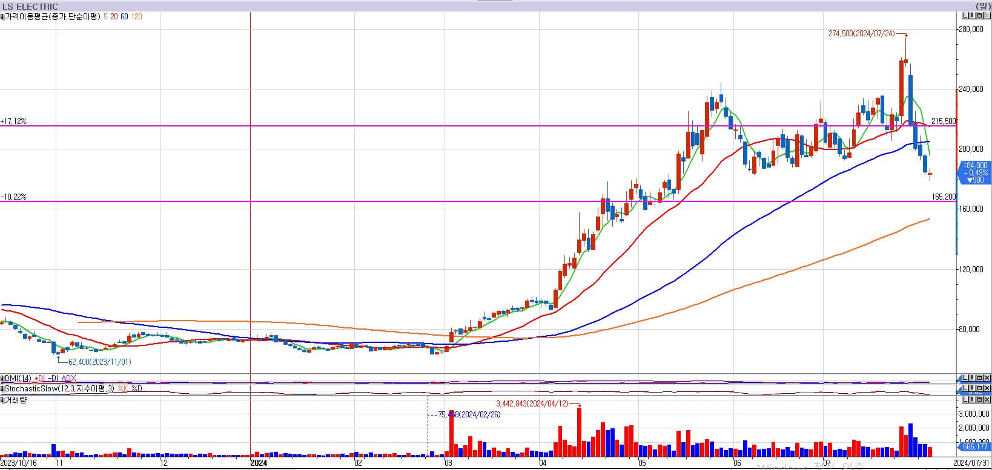The width and height of the screenshot is (992, 470).
Task: Click the small marker before DMI(14) title
Action: [x=2, y=378]
